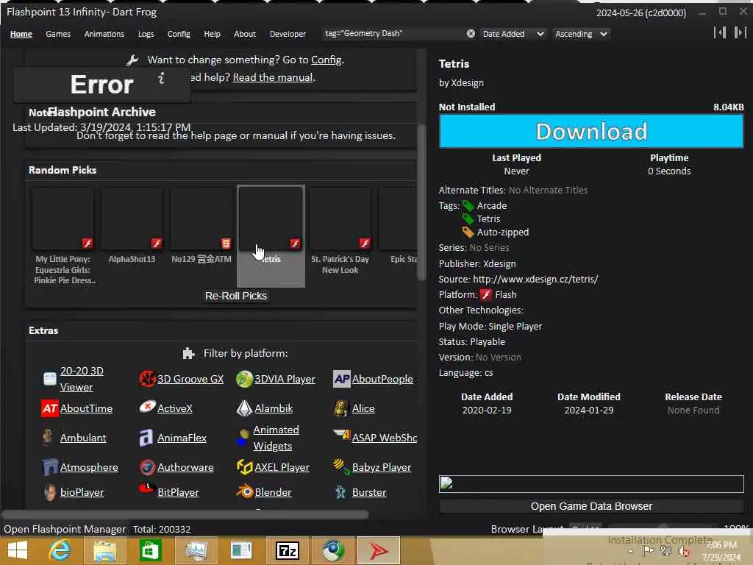The image size is (753, 565).
Task: Click the game screenshot placeholder image box
Action: pos(591,484)
